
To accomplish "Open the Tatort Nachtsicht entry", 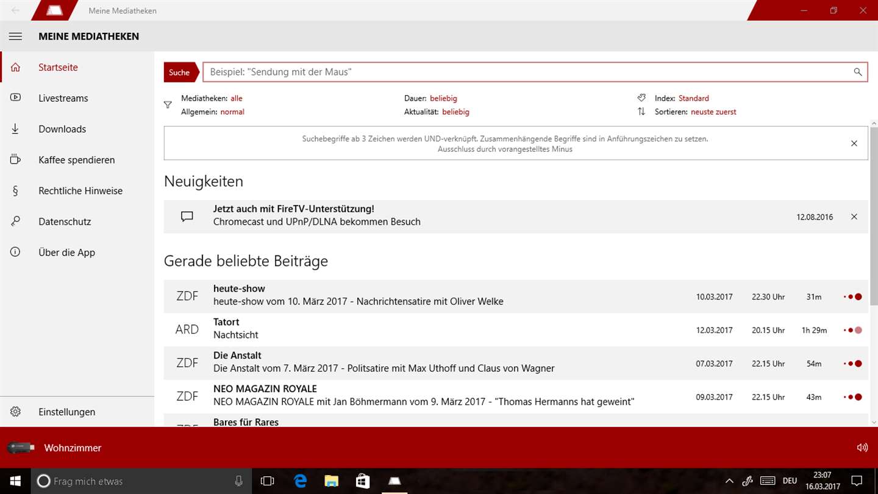I will coord(516,330).
